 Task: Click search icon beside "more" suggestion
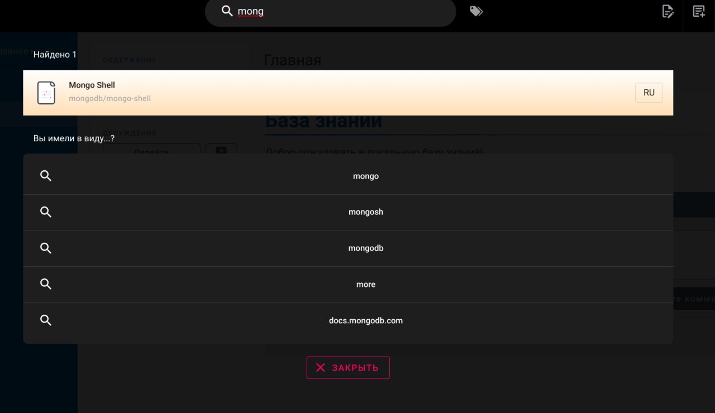(46, 284)
